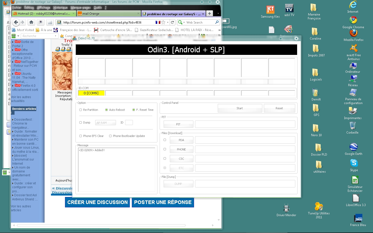Open Google Earth desktop icon
Image resolution: width=373 pixels, height=233 pixels.
(353, 147)
